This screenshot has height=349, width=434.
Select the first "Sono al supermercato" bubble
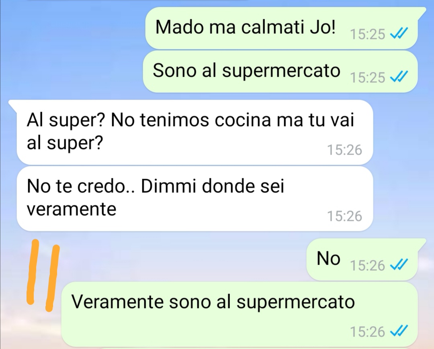coord(280,71)
